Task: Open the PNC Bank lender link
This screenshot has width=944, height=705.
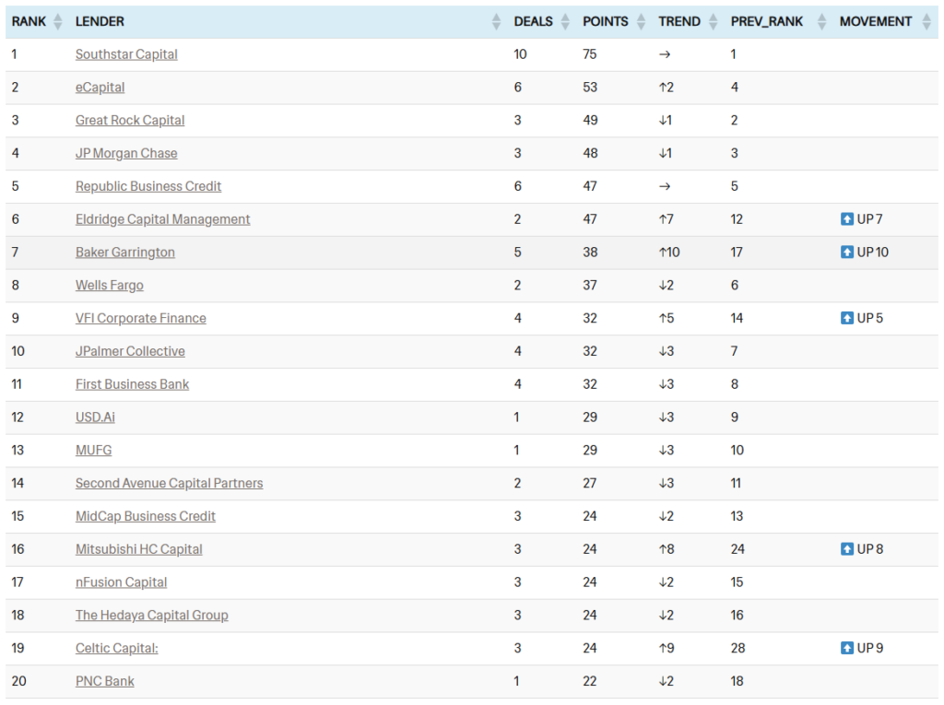Action: (105, 681)
